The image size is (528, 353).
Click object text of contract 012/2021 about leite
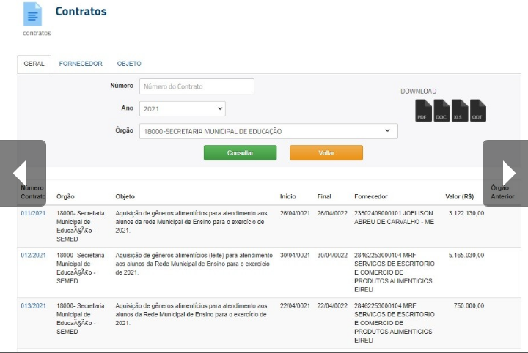click(194, 264)
